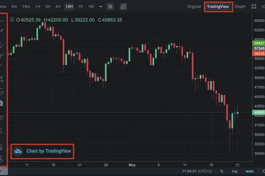Viewport: 265px width, 176px height.
Task: Toggle the OHLC legend grid icon
Action: 12,20
